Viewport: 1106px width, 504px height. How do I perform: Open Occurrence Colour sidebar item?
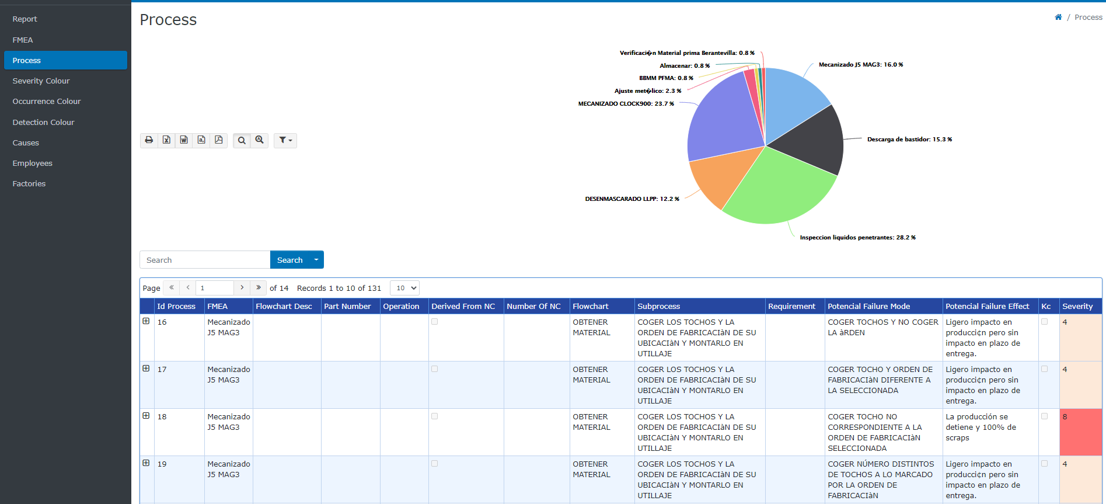(x=65, y=101)
